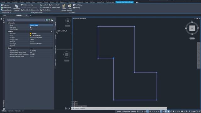Open the Annotate ribbon tab
This screenshot has width=201, height=113.
pyautogui.click(x=15, y=2)
